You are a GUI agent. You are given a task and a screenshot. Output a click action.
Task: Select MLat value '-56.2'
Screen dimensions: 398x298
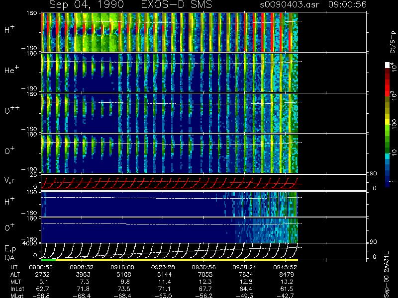click(204, 296)
